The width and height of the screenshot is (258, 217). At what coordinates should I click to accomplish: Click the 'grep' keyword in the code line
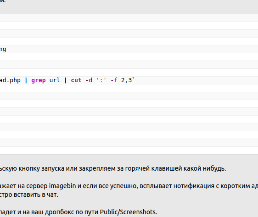point(39,80)
